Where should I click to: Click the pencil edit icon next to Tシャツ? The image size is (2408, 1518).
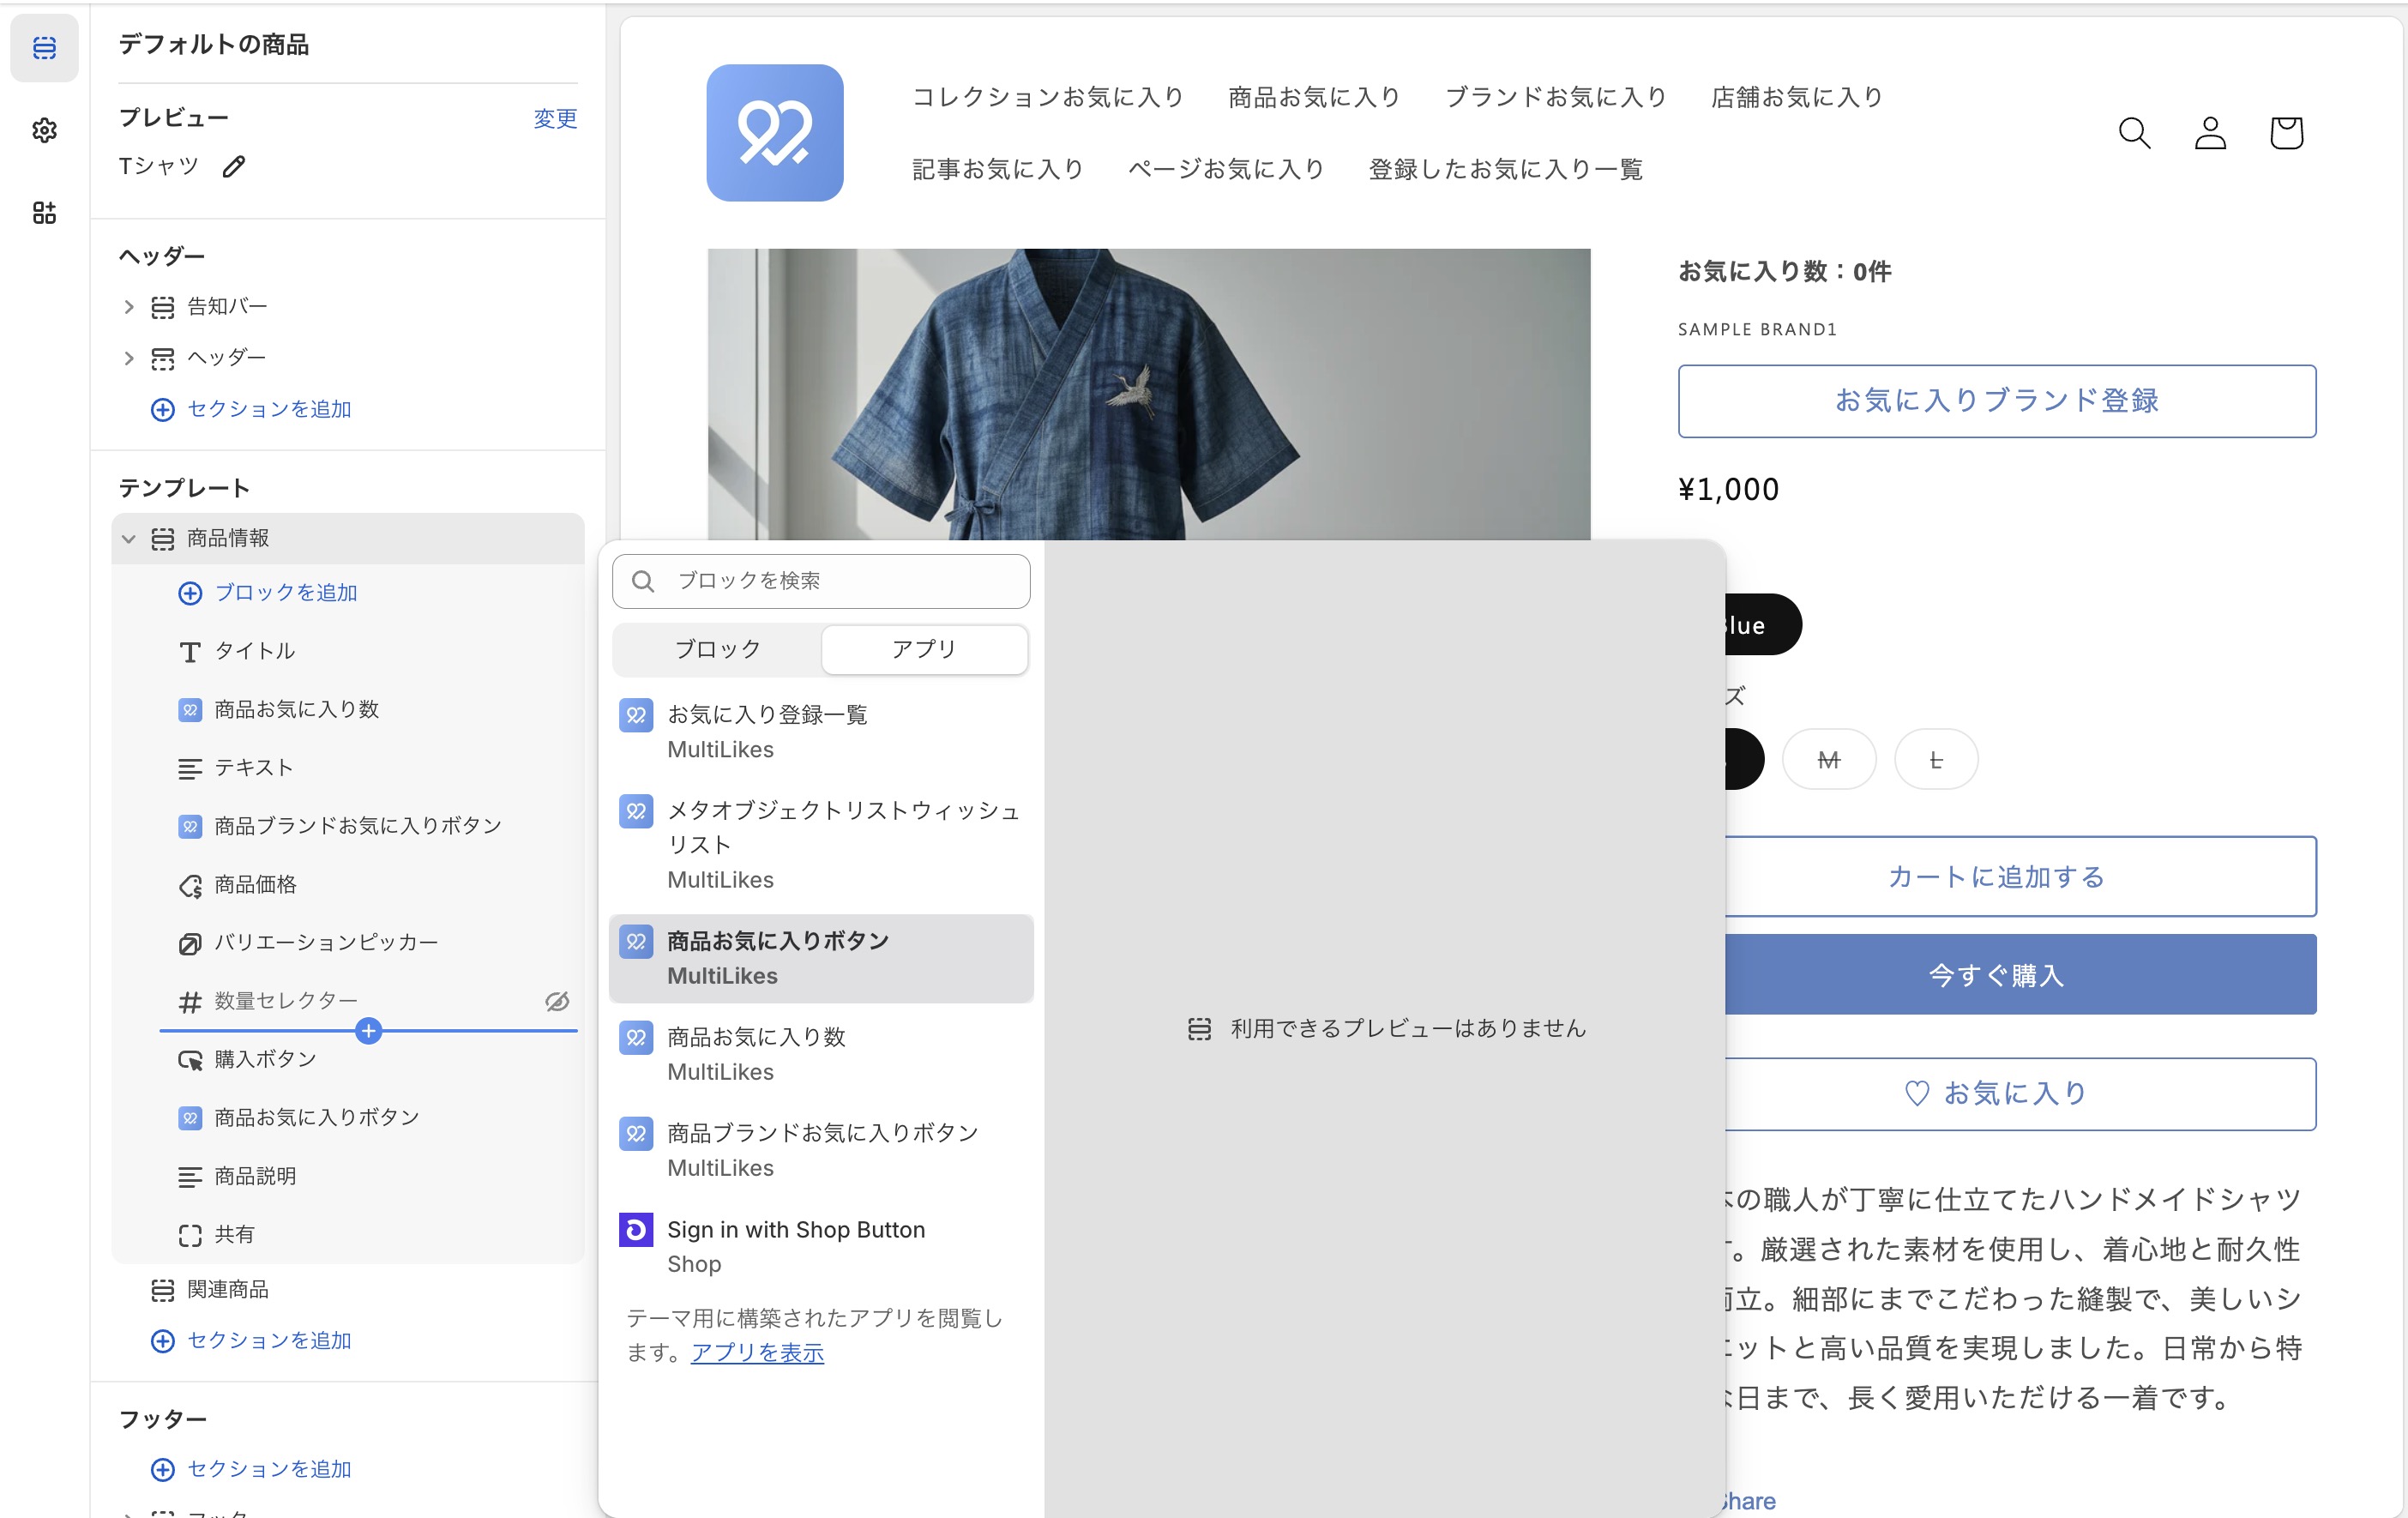coord(233,166)
